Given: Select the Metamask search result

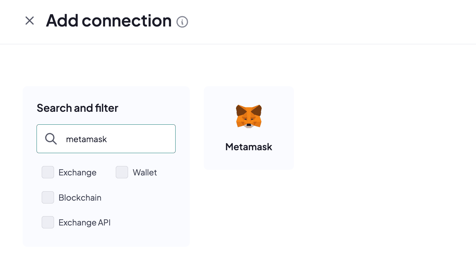Looking at the screenshot, I should (248, 128).
